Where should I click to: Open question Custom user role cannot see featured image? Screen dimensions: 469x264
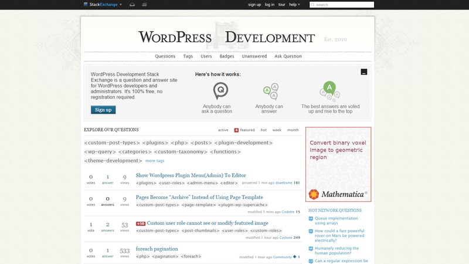[208, 223]
